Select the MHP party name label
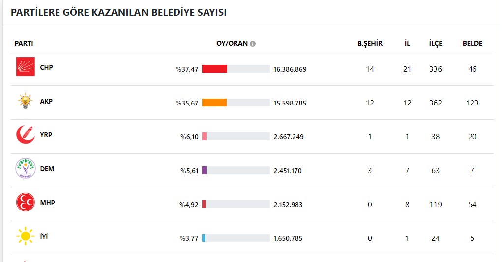The height and width of the screenshot is (262, 502). (x=47, y=203)
